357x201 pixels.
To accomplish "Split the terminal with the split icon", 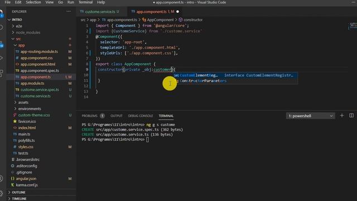I will tap(351, 116).
